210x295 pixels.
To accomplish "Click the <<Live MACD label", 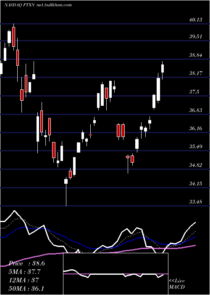I will 177,284.
